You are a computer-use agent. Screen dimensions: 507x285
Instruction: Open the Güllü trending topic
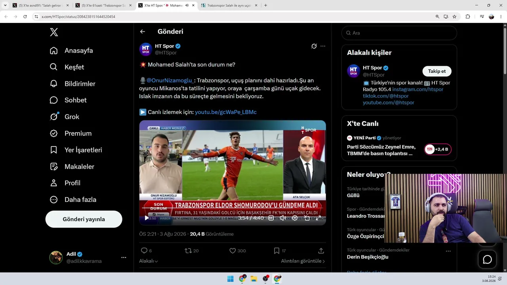tap(353, 196)
